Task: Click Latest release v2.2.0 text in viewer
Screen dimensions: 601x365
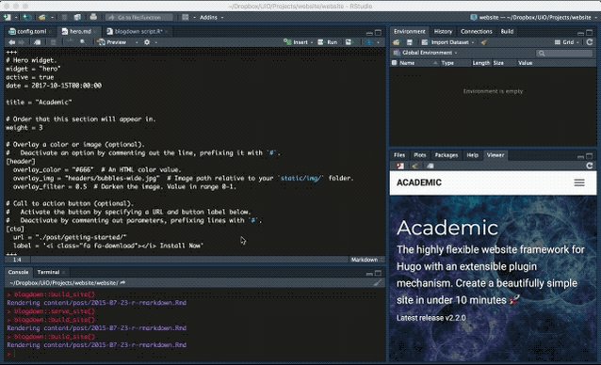Action: click(x=431, y=318)
